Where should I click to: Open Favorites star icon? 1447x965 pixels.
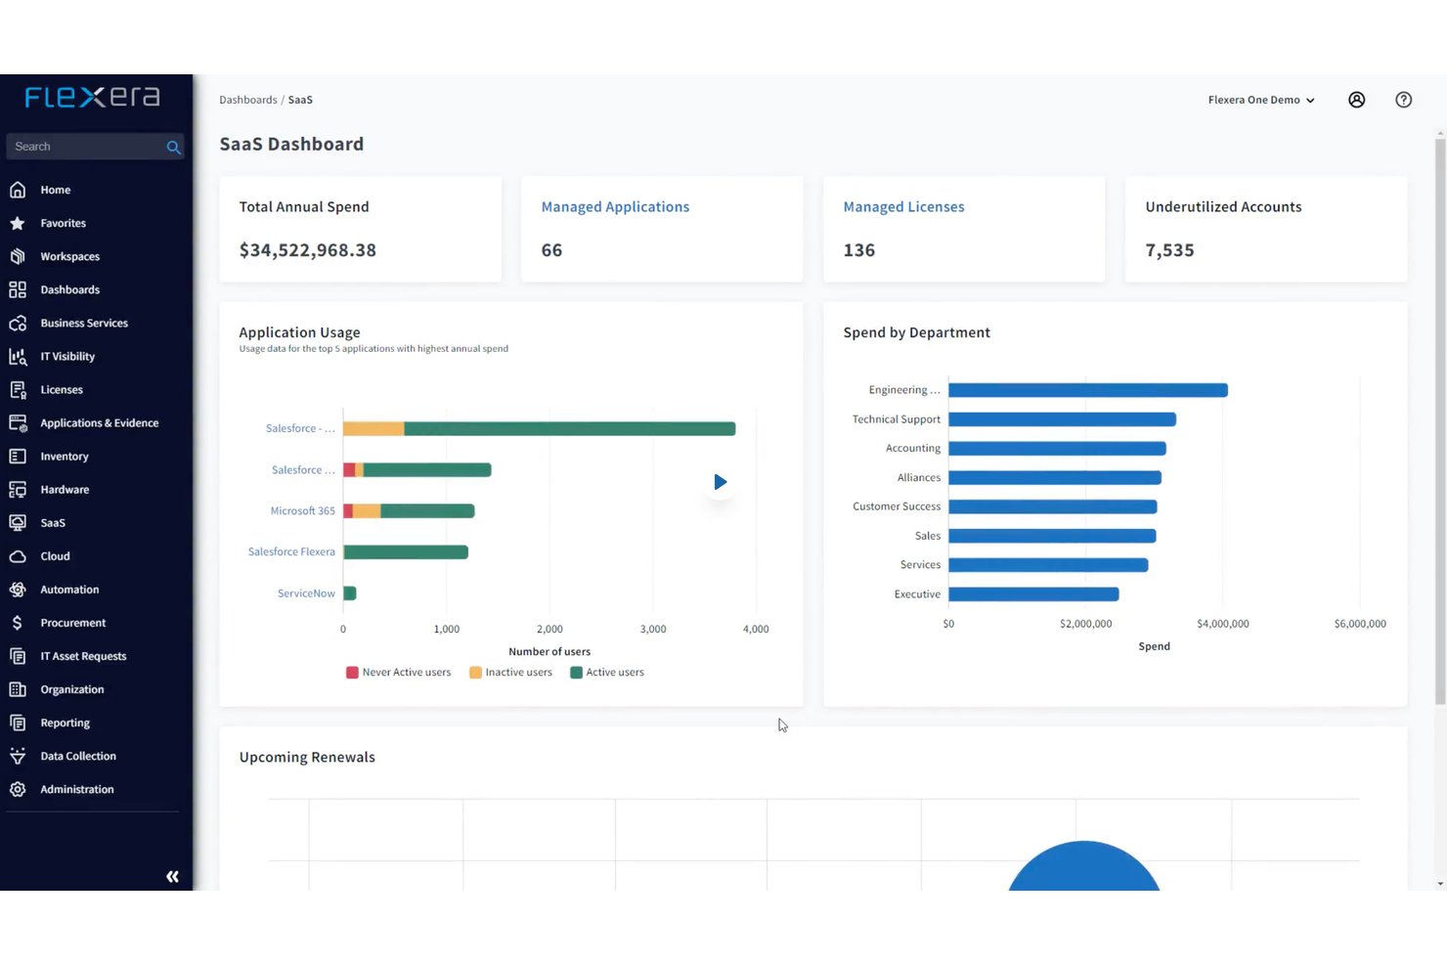point(18,223)
